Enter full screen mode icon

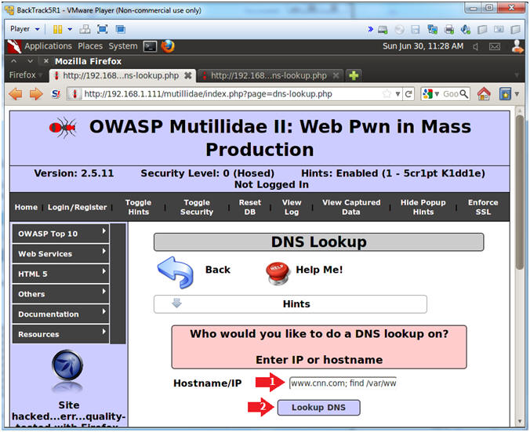[103, 30]
